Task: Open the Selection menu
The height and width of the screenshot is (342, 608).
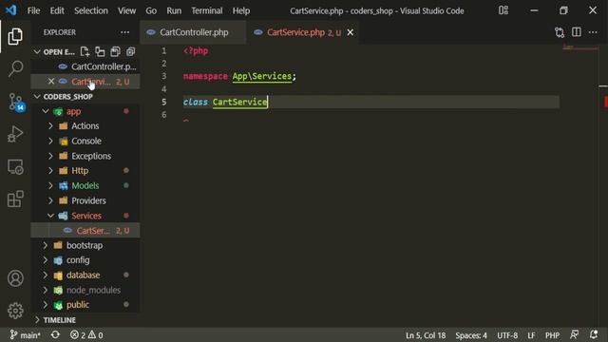Action: click(x=91, y=10)
